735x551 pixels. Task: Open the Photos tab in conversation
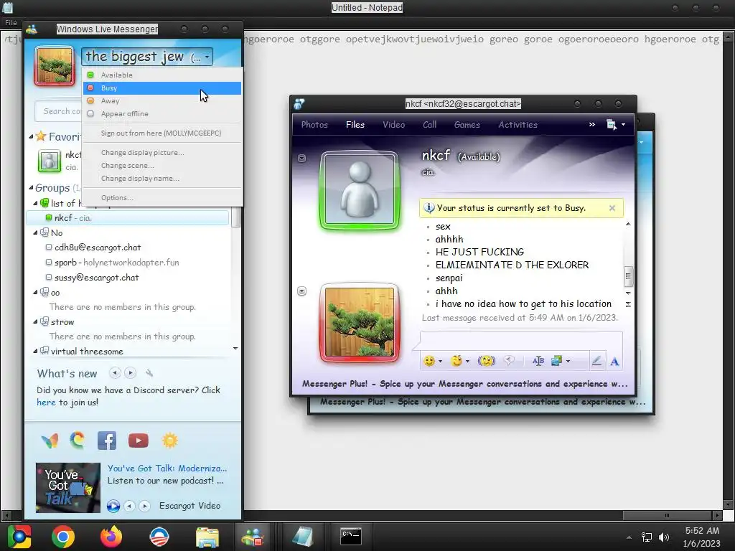(x=314, y=125)
